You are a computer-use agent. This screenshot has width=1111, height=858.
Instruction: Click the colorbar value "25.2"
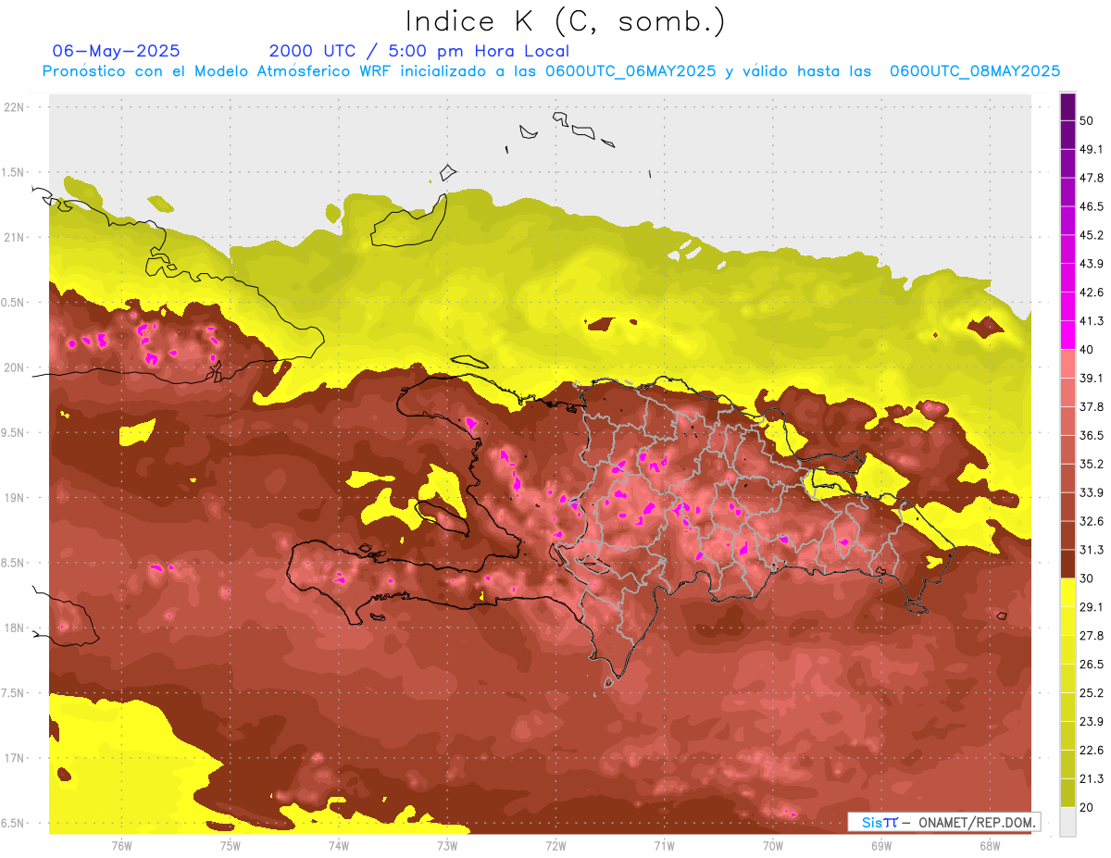[1092, 692]
